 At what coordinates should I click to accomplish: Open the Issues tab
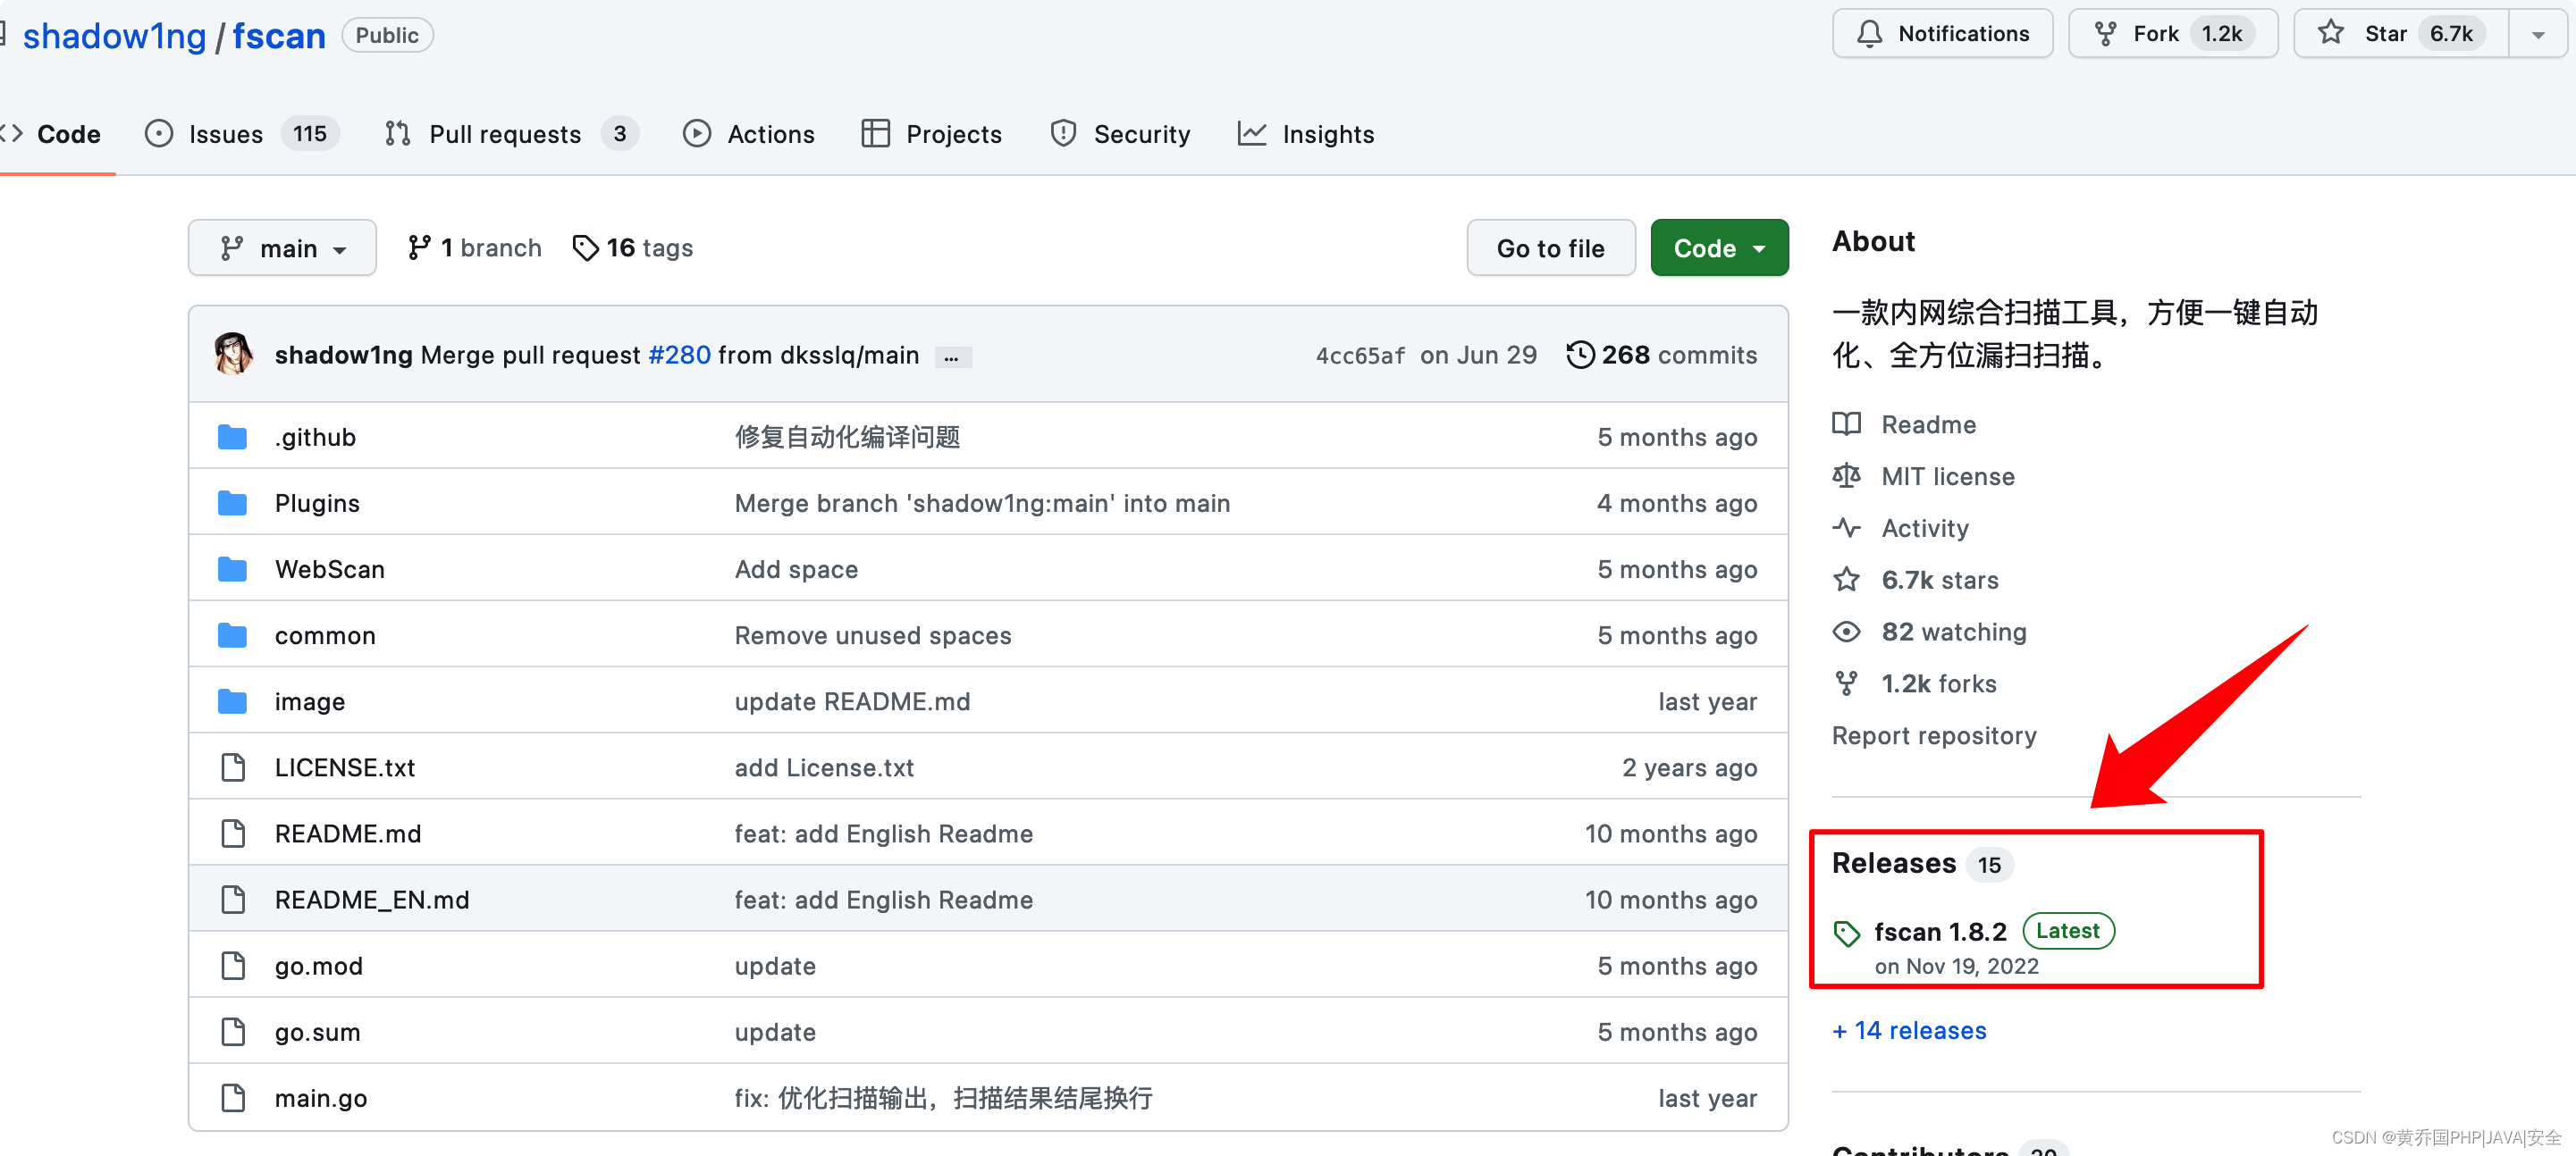(x=241, y=134)
